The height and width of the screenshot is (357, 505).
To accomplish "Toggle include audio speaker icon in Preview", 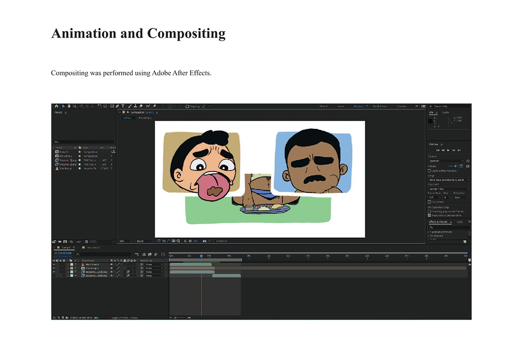I will (x=456, y=166).
